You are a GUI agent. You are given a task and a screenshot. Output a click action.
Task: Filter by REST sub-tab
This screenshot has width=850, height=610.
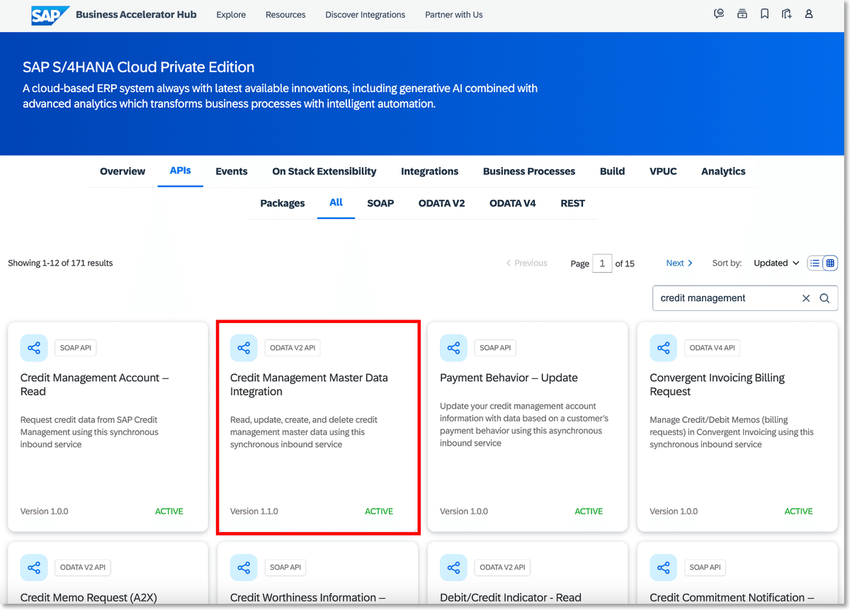573,203
